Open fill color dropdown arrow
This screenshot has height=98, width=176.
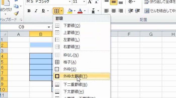[75, 11]
